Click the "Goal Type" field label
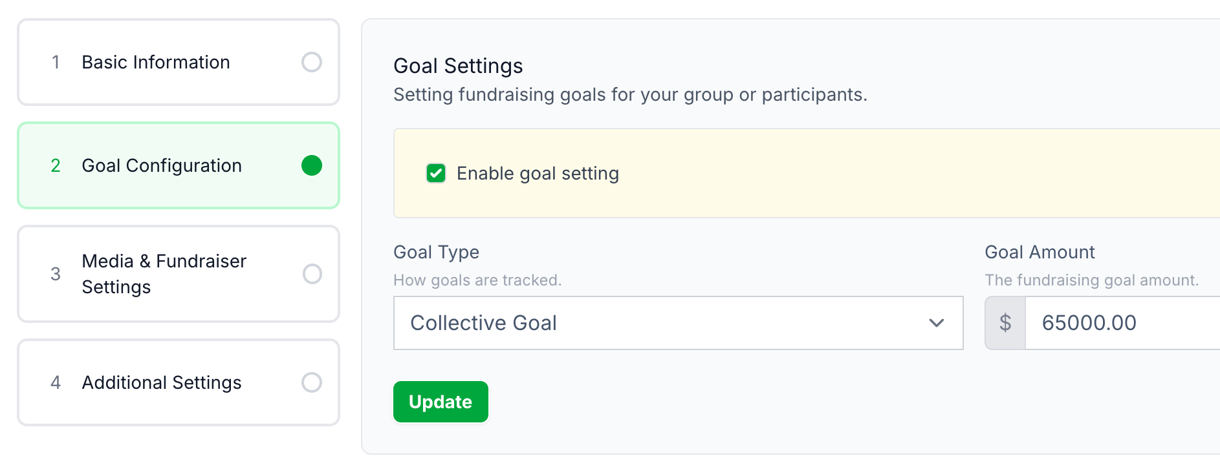 click(436, 252)
